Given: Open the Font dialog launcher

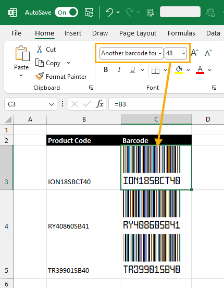Looking at the screenshot, I should pos(214,88).
